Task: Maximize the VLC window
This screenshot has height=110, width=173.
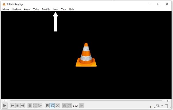Action: (x=158, y=4)
